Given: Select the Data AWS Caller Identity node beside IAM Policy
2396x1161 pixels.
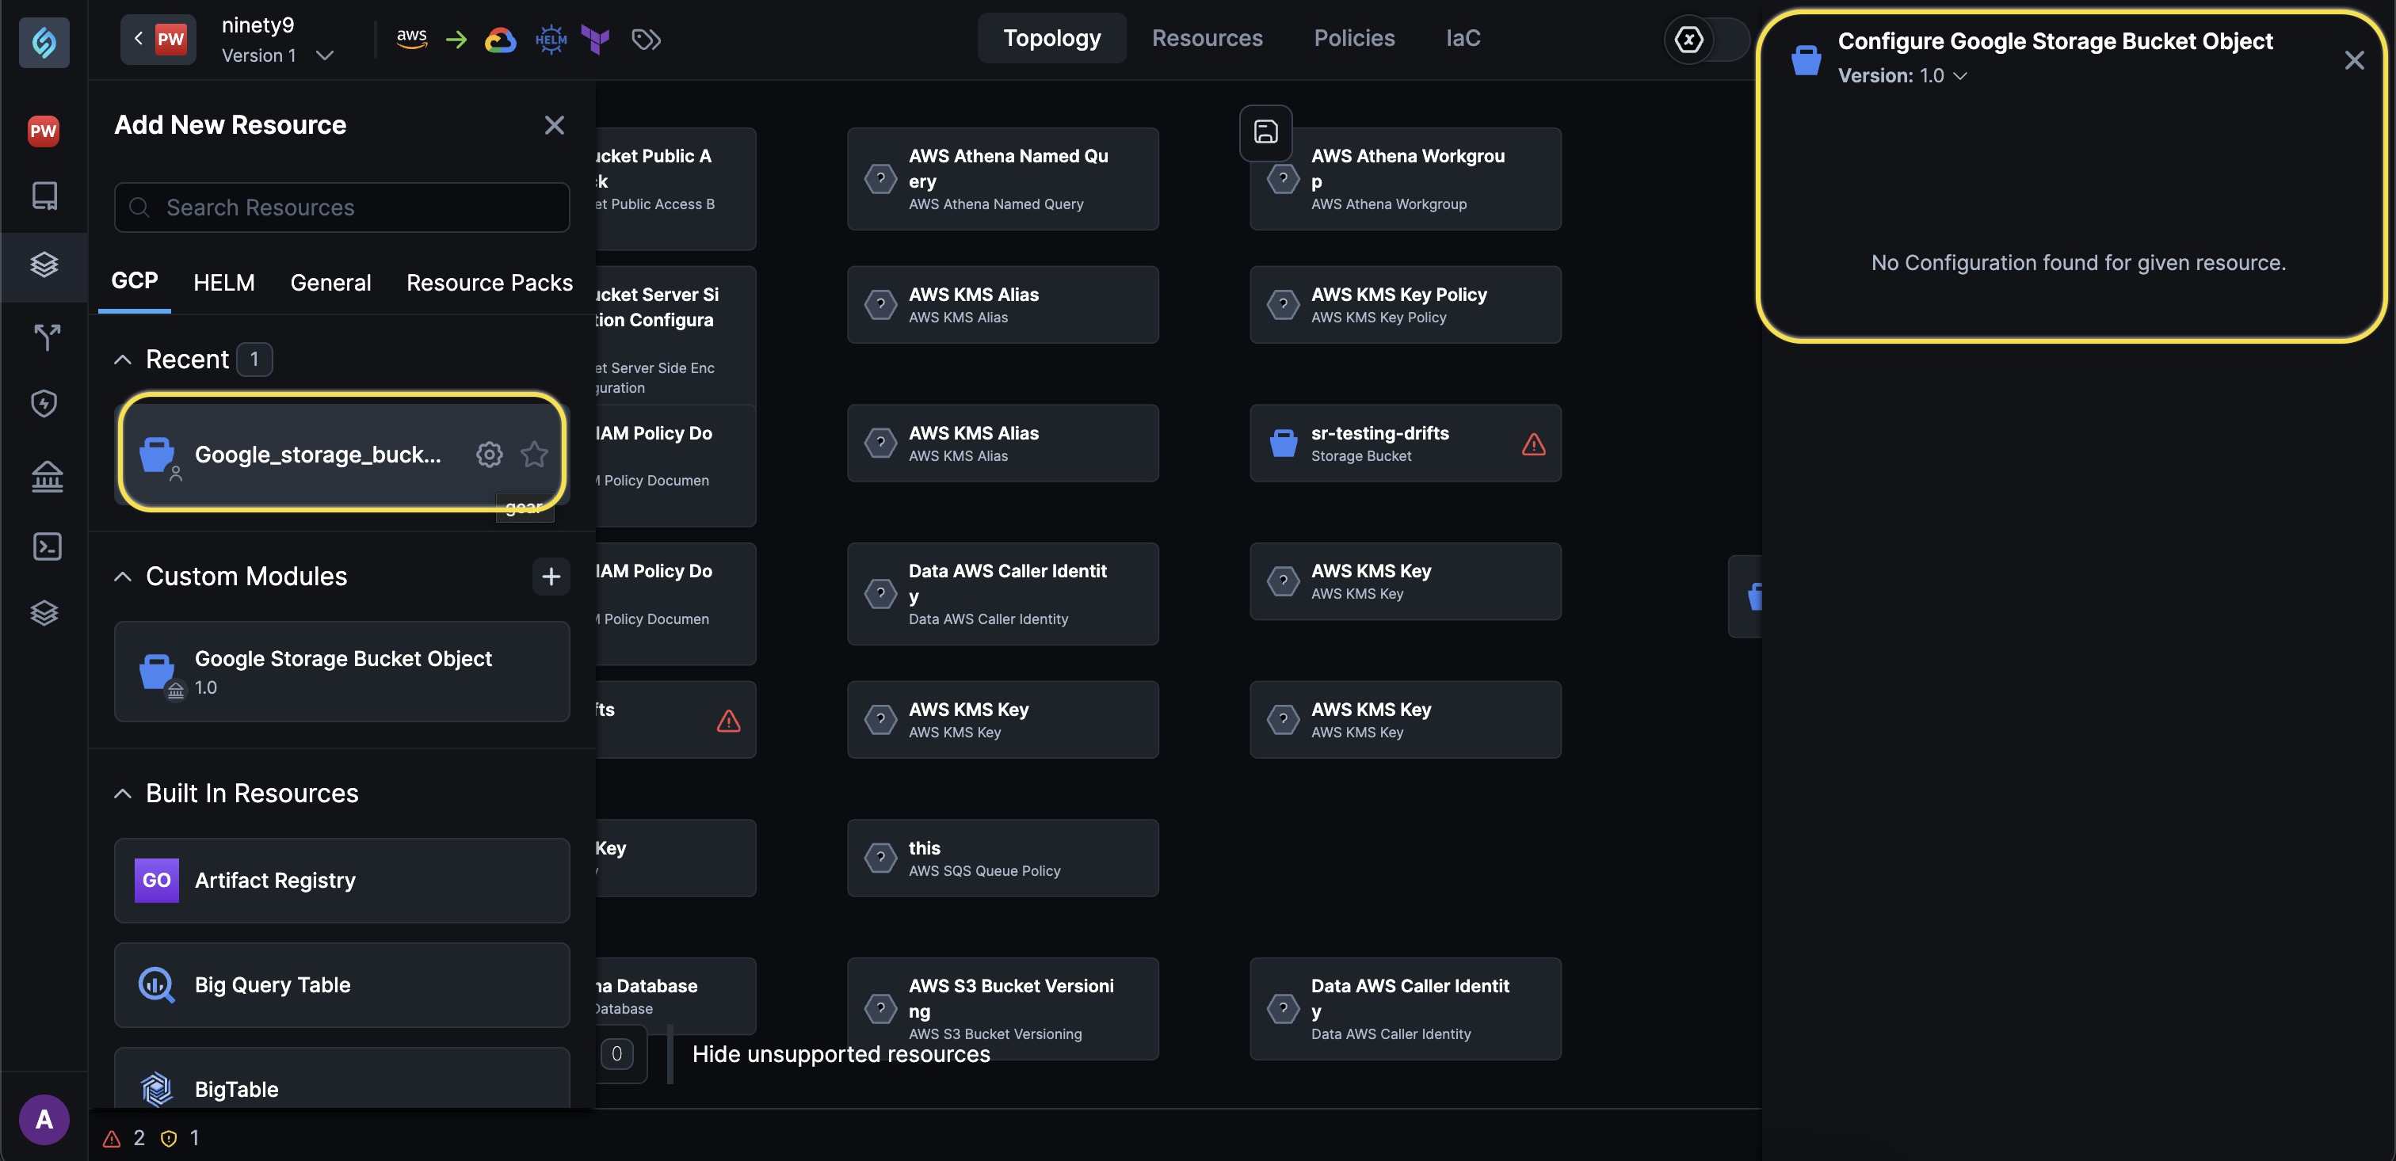Looking at the screenshot, I should [1002, 594].
